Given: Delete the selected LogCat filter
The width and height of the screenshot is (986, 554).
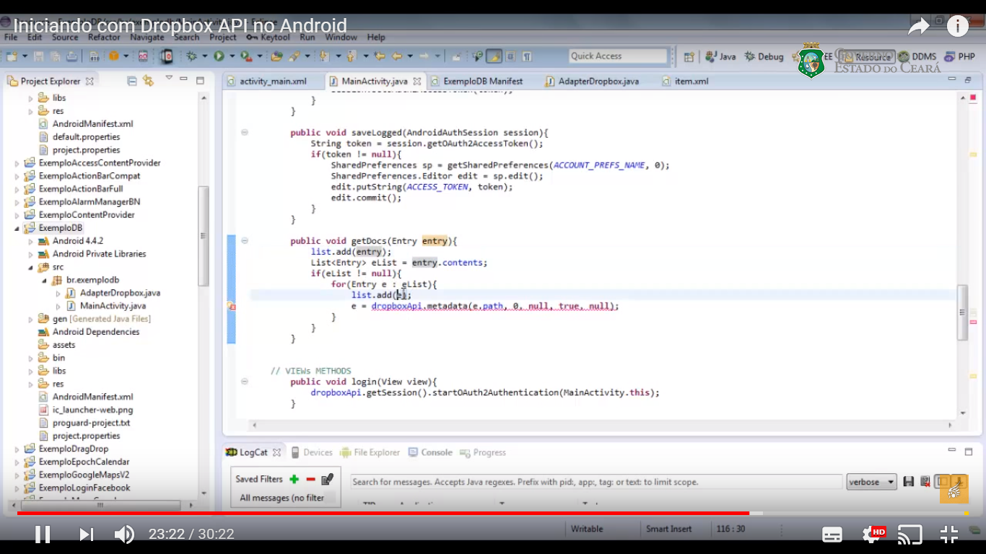Looking at the screenshot, I should click(x=310, y=479).
